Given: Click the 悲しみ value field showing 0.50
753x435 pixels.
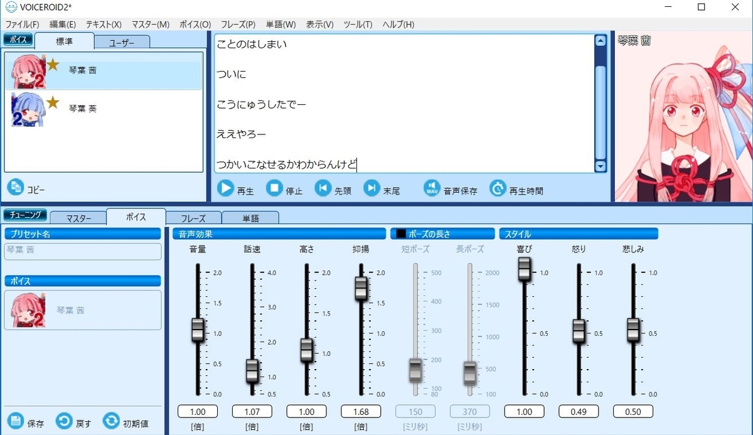Looking at the screenshot, I should pos(634,412).
